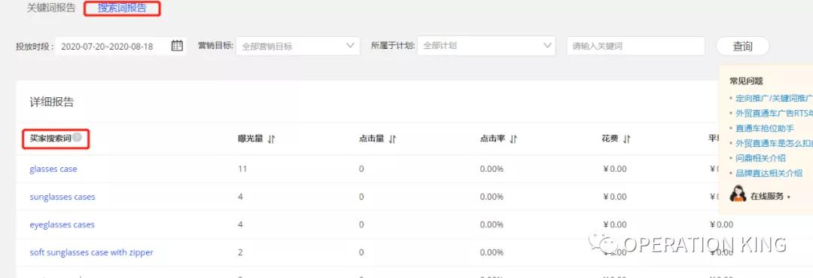Click the 买家搜索词 column header
Image resolution: width=813 pixels, height=278 pixels.
[50, 138]
